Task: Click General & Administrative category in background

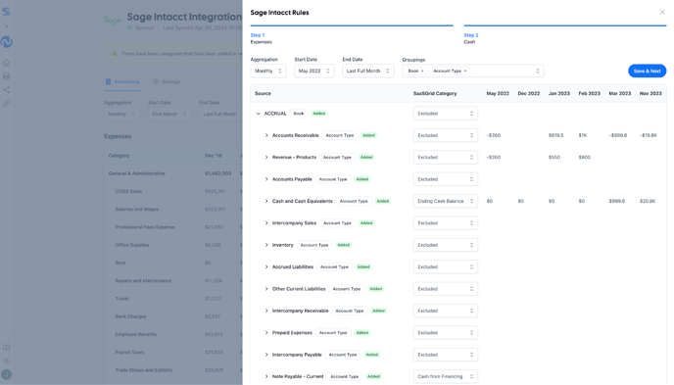Action: point(137,173)
